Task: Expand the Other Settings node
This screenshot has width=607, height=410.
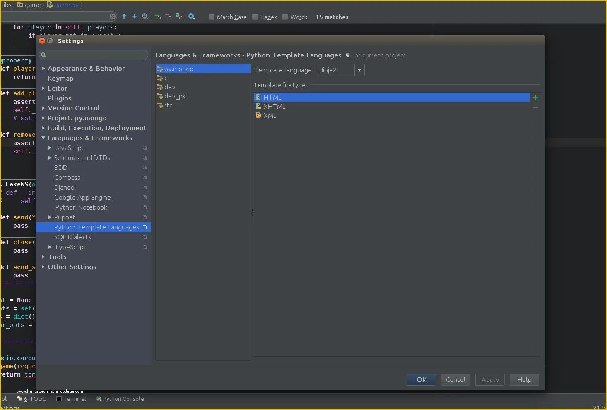Action: 43,267
